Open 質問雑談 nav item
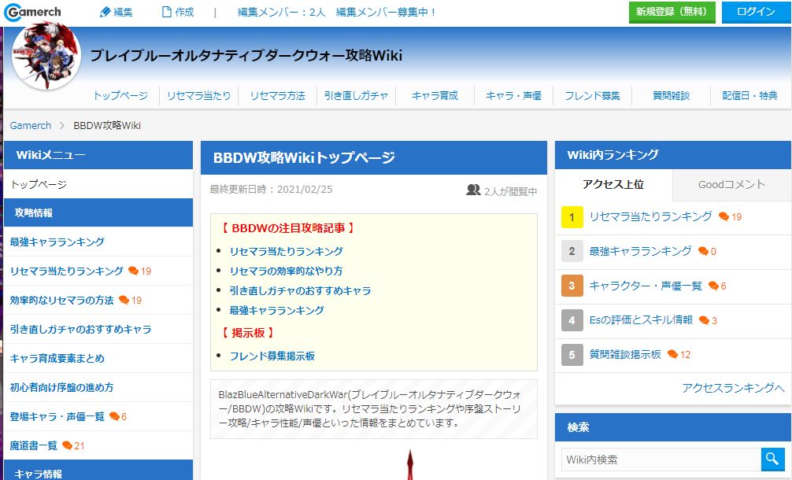 [x=672, y=95]
